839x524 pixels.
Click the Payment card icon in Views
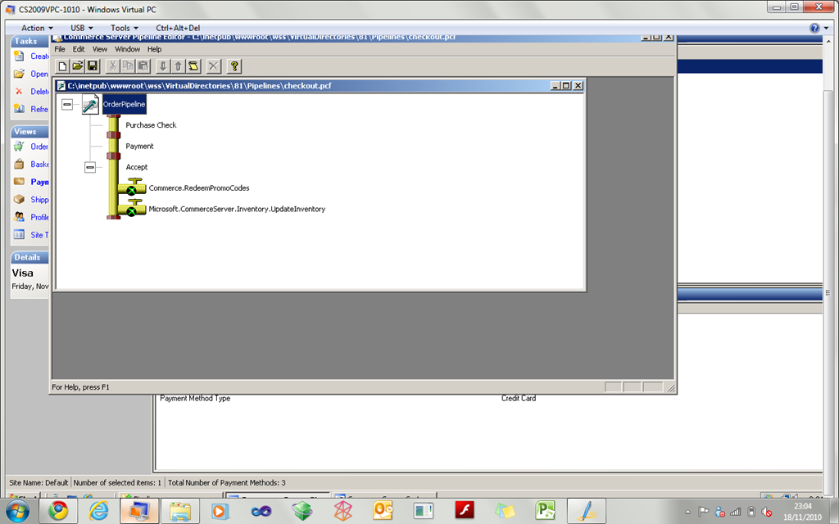pos(19,182)
